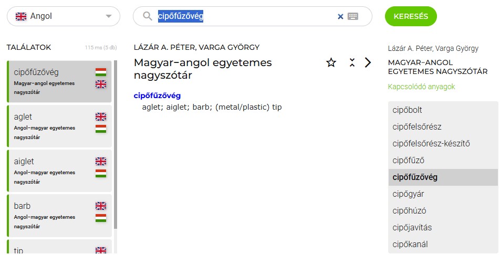This screenshot has height=255, width=500.
Task: Click the blue cipőfűzővég headword
Action: 157,95
